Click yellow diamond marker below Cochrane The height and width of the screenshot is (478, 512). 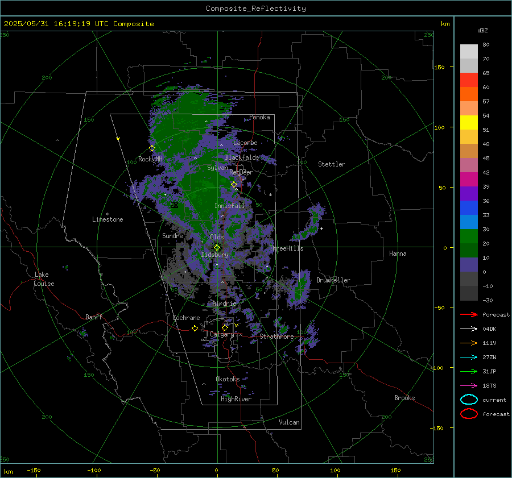pos(195,328)
